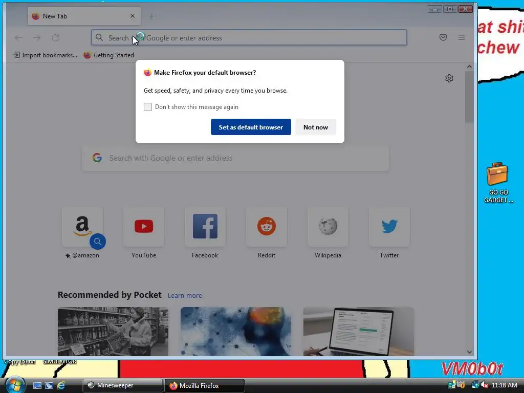Open the grocery store Pocket article thumbnail
The image size is (524, 393).
(x=113, y=332)
